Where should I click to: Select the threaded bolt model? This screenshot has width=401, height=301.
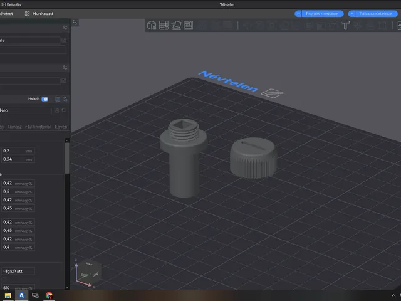click(x=184, y=157)
